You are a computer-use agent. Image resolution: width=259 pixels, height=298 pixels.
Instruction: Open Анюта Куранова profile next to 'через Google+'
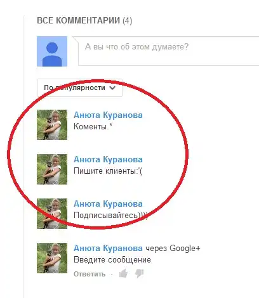point(108,249)
